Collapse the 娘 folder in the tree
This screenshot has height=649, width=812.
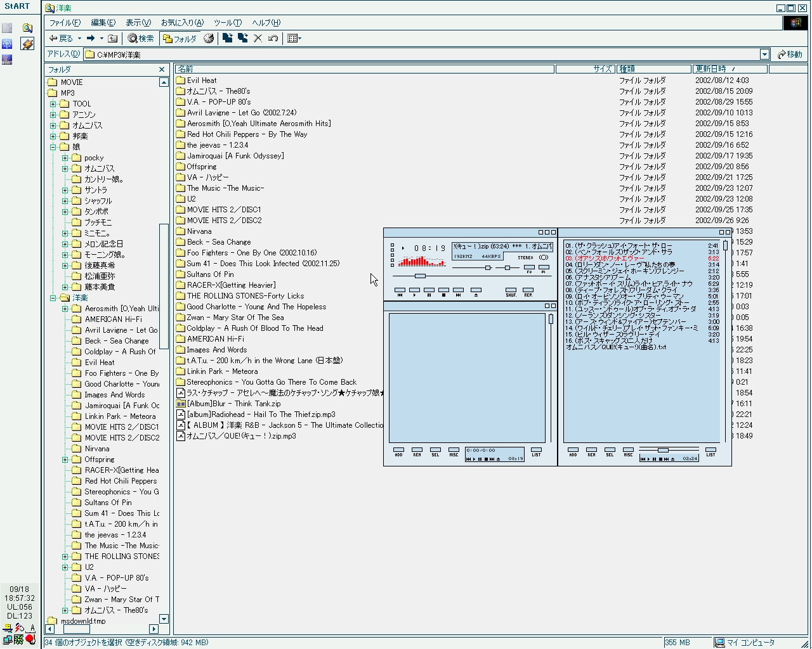click(53, 147)
